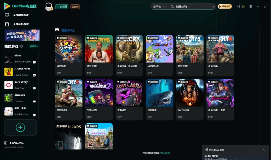The width and height of the screenshot is (271, 160).
Task: Open the 失落城堡 Lost Castle card
Action: [129, 100]
